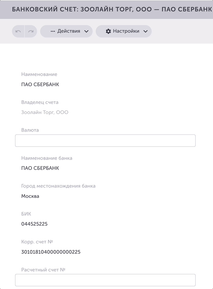Open the Настройки menu
Viewport: 213px width, 289px height.
click(123, 31)
